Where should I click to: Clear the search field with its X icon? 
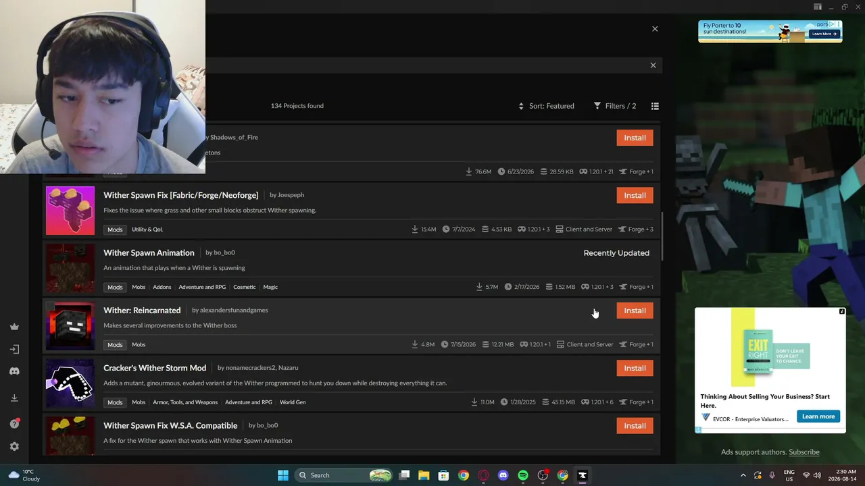[x=653, y=65]
